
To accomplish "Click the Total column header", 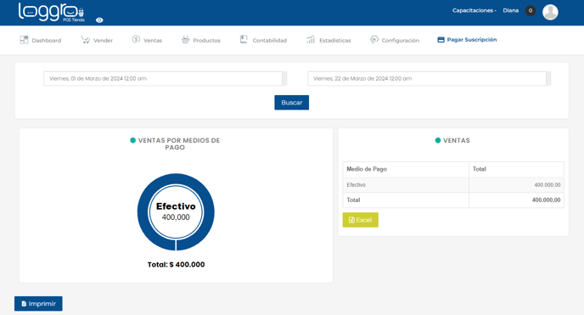I will point(516,169).
